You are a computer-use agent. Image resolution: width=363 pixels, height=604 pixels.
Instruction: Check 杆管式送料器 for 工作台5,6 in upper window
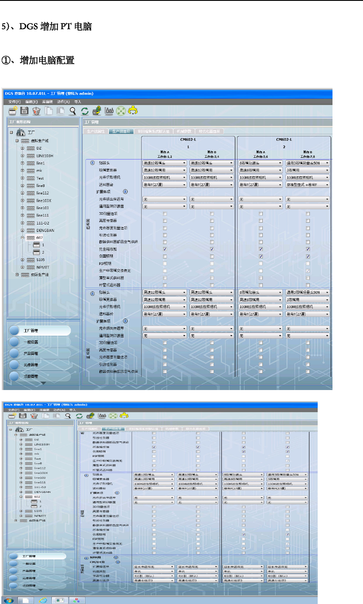point(261,285)
